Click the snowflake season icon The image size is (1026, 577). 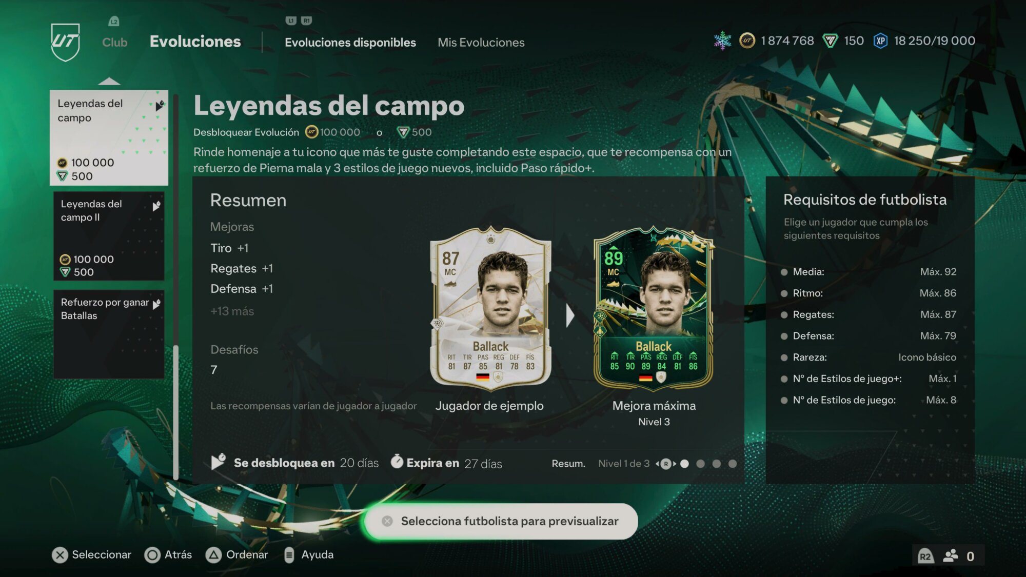pos(722,41)
